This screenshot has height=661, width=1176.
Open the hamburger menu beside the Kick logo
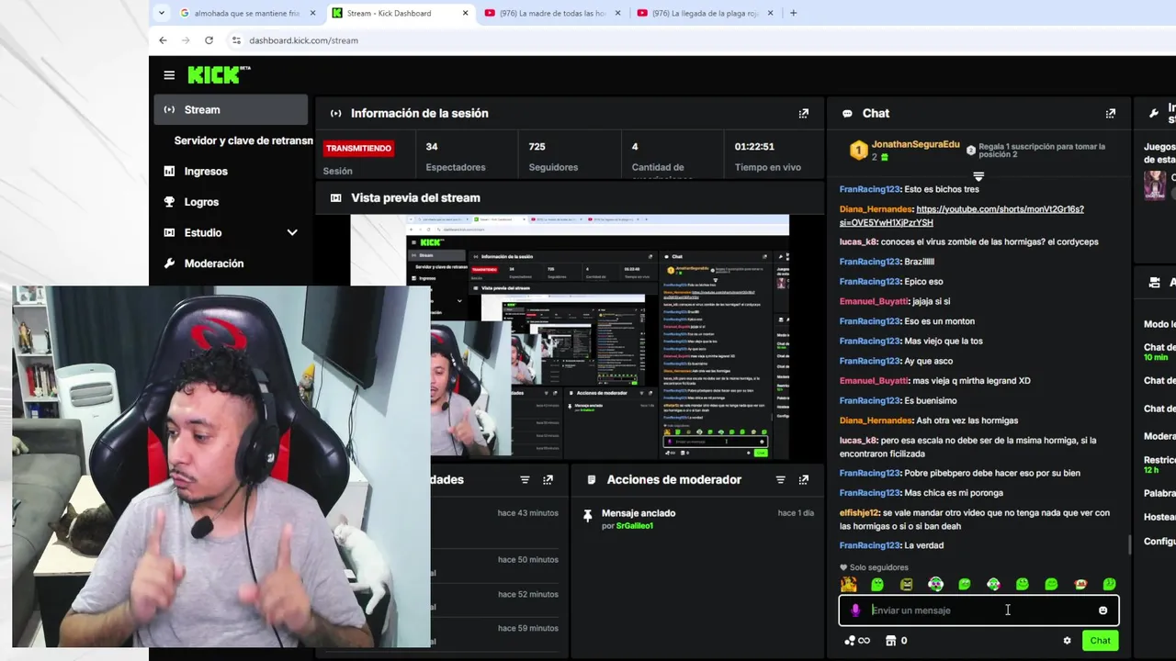pos(169,75)
